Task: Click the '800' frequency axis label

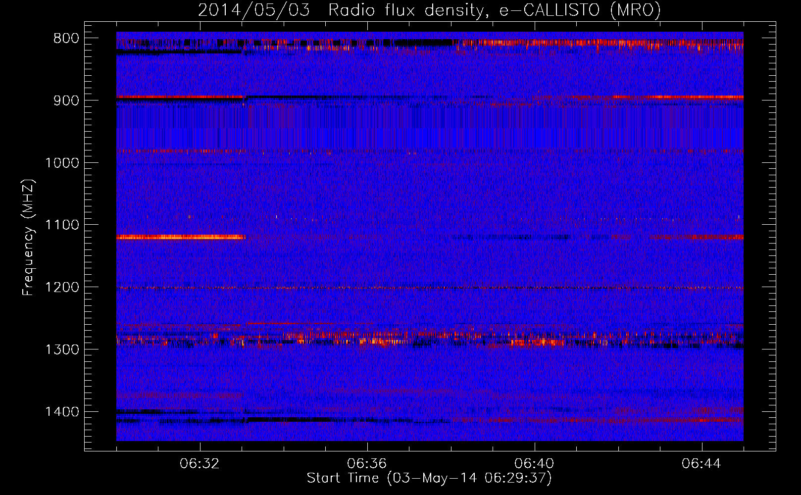Action: [x=66, y=39]
